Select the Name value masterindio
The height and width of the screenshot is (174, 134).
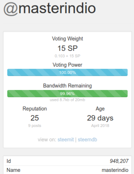point(115,170)
